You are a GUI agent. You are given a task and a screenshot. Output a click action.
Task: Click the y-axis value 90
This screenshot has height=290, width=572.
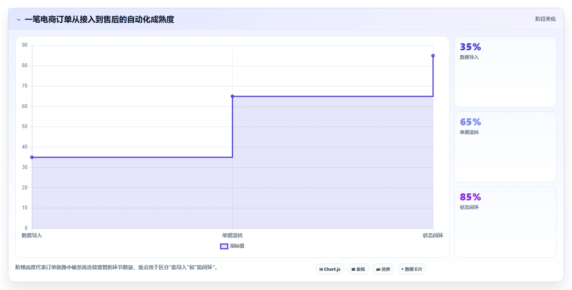[25, 45]
